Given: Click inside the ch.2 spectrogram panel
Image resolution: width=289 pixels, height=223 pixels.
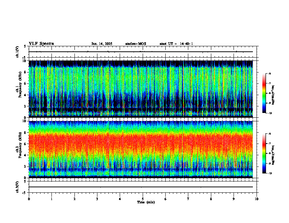Looking at the screenshot, I should (x=141, y=149).
